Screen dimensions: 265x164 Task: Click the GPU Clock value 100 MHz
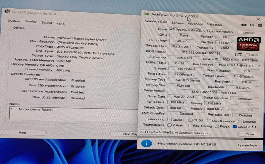tap(177, 102)
